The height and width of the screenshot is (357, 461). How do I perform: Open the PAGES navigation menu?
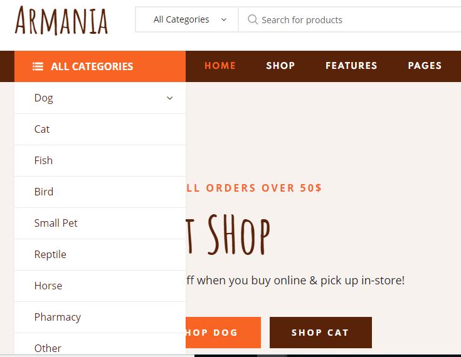(425, 66)
